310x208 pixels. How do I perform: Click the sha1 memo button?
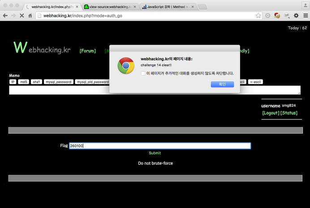(36, 82)
